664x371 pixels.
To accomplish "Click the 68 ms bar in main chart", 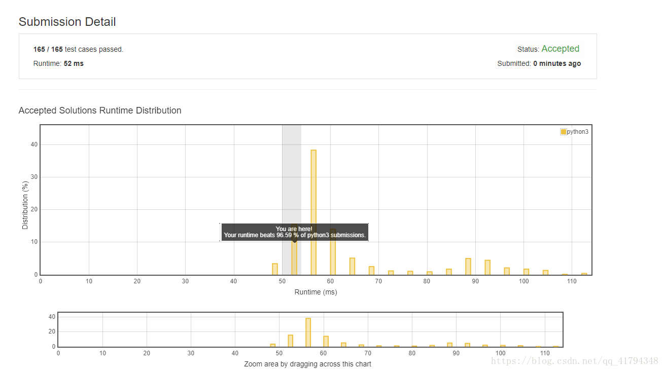I will (x=371, y=271).
